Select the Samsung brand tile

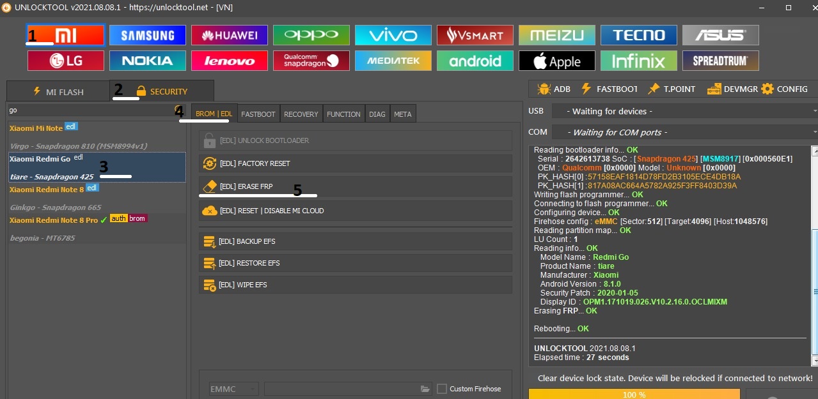point(148,35)
